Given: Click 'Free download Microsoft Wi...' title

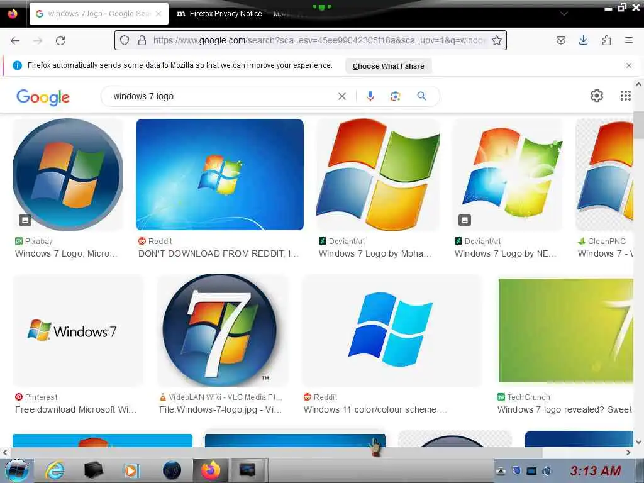Looking at the screenshot, I should click(75, 409).
